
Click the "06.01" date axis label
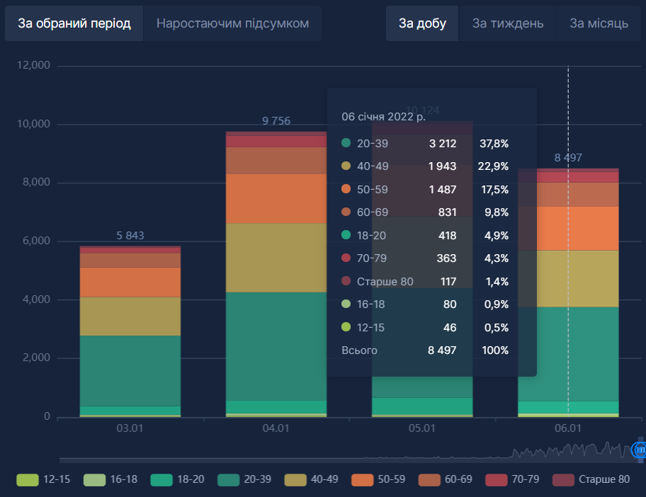(x=568, y=428)
